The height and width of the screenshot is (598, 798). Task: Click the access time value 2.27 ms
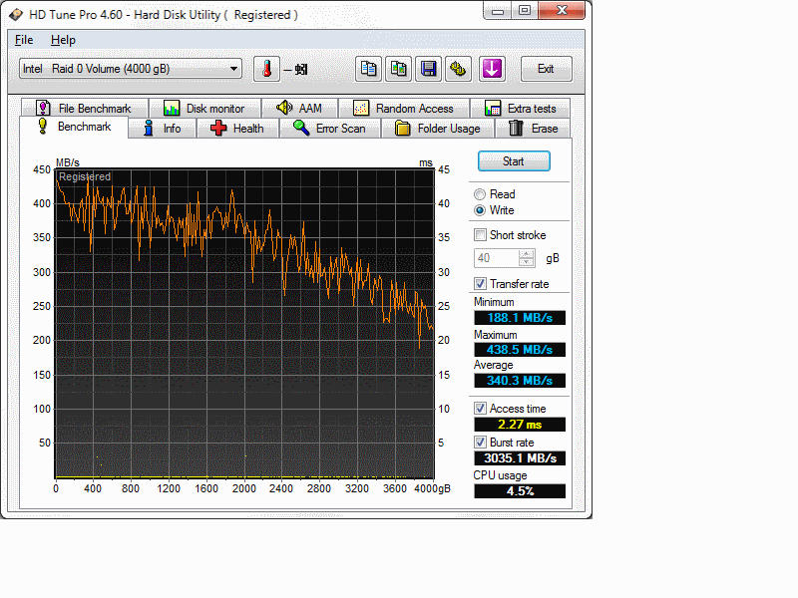pyautogui.click(x=520, y=425)
